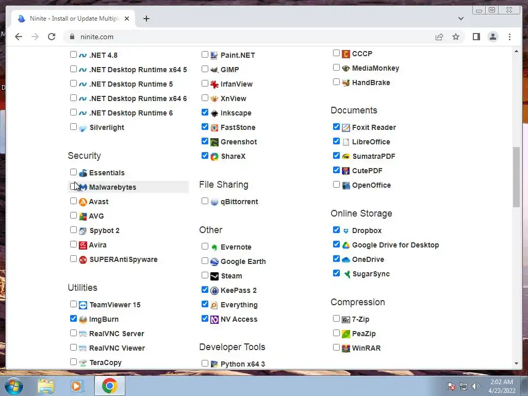Go back to previous page

point(19,37)
